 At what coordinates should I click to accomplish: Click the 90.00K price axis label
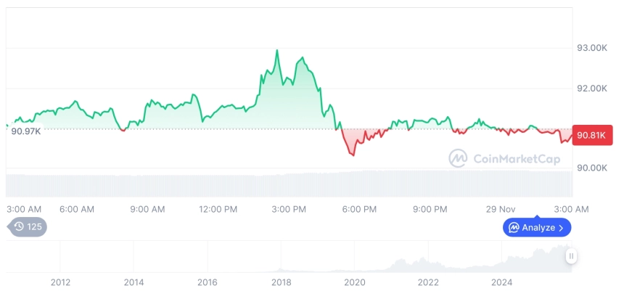[591, 168]
